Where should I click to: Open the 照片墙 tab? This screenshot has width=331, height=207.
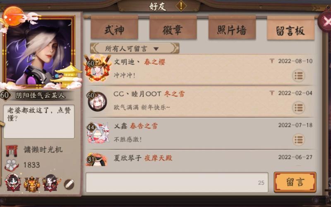click(232, 27)
